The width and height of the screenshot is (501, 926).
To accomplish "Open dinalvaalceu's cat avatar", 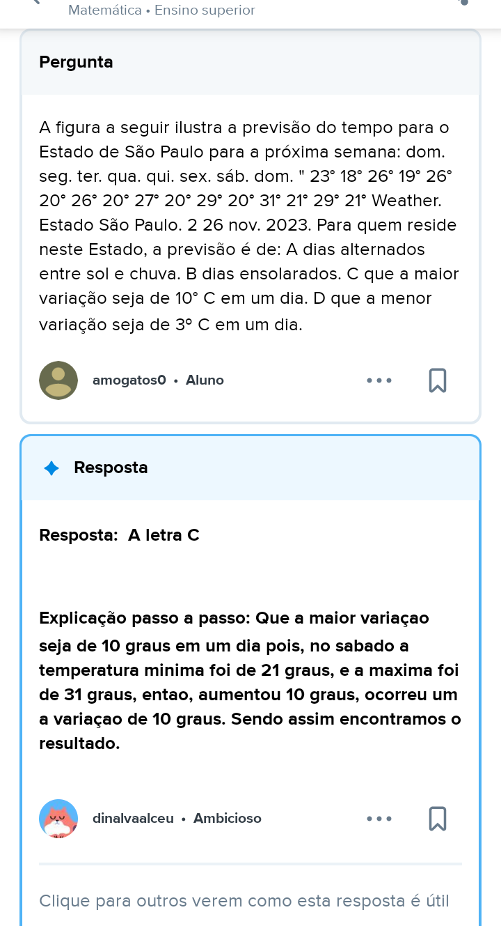I will pyautogui.click(x=58, y=819).
